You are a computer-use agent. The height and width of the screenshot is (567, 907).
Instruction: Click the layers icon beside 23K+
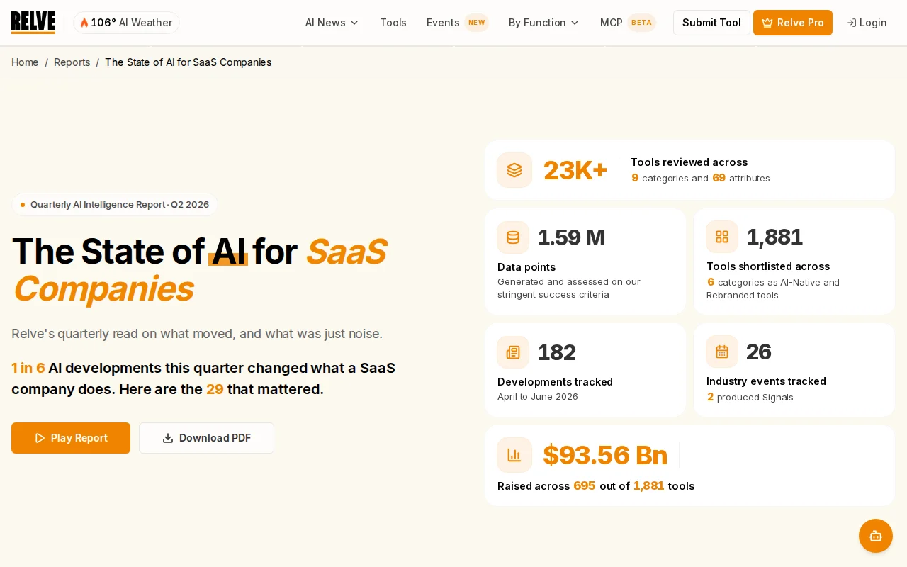coord(514,170)
